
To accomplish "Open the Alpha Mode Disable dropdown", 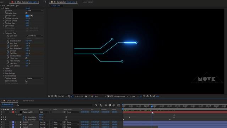I will pyautogui.click(x=34, y=78).
